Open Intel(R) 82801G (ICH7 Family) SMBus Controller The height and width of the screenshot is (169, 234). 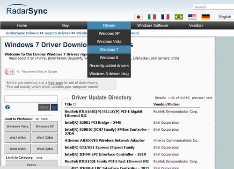[107, 131]
